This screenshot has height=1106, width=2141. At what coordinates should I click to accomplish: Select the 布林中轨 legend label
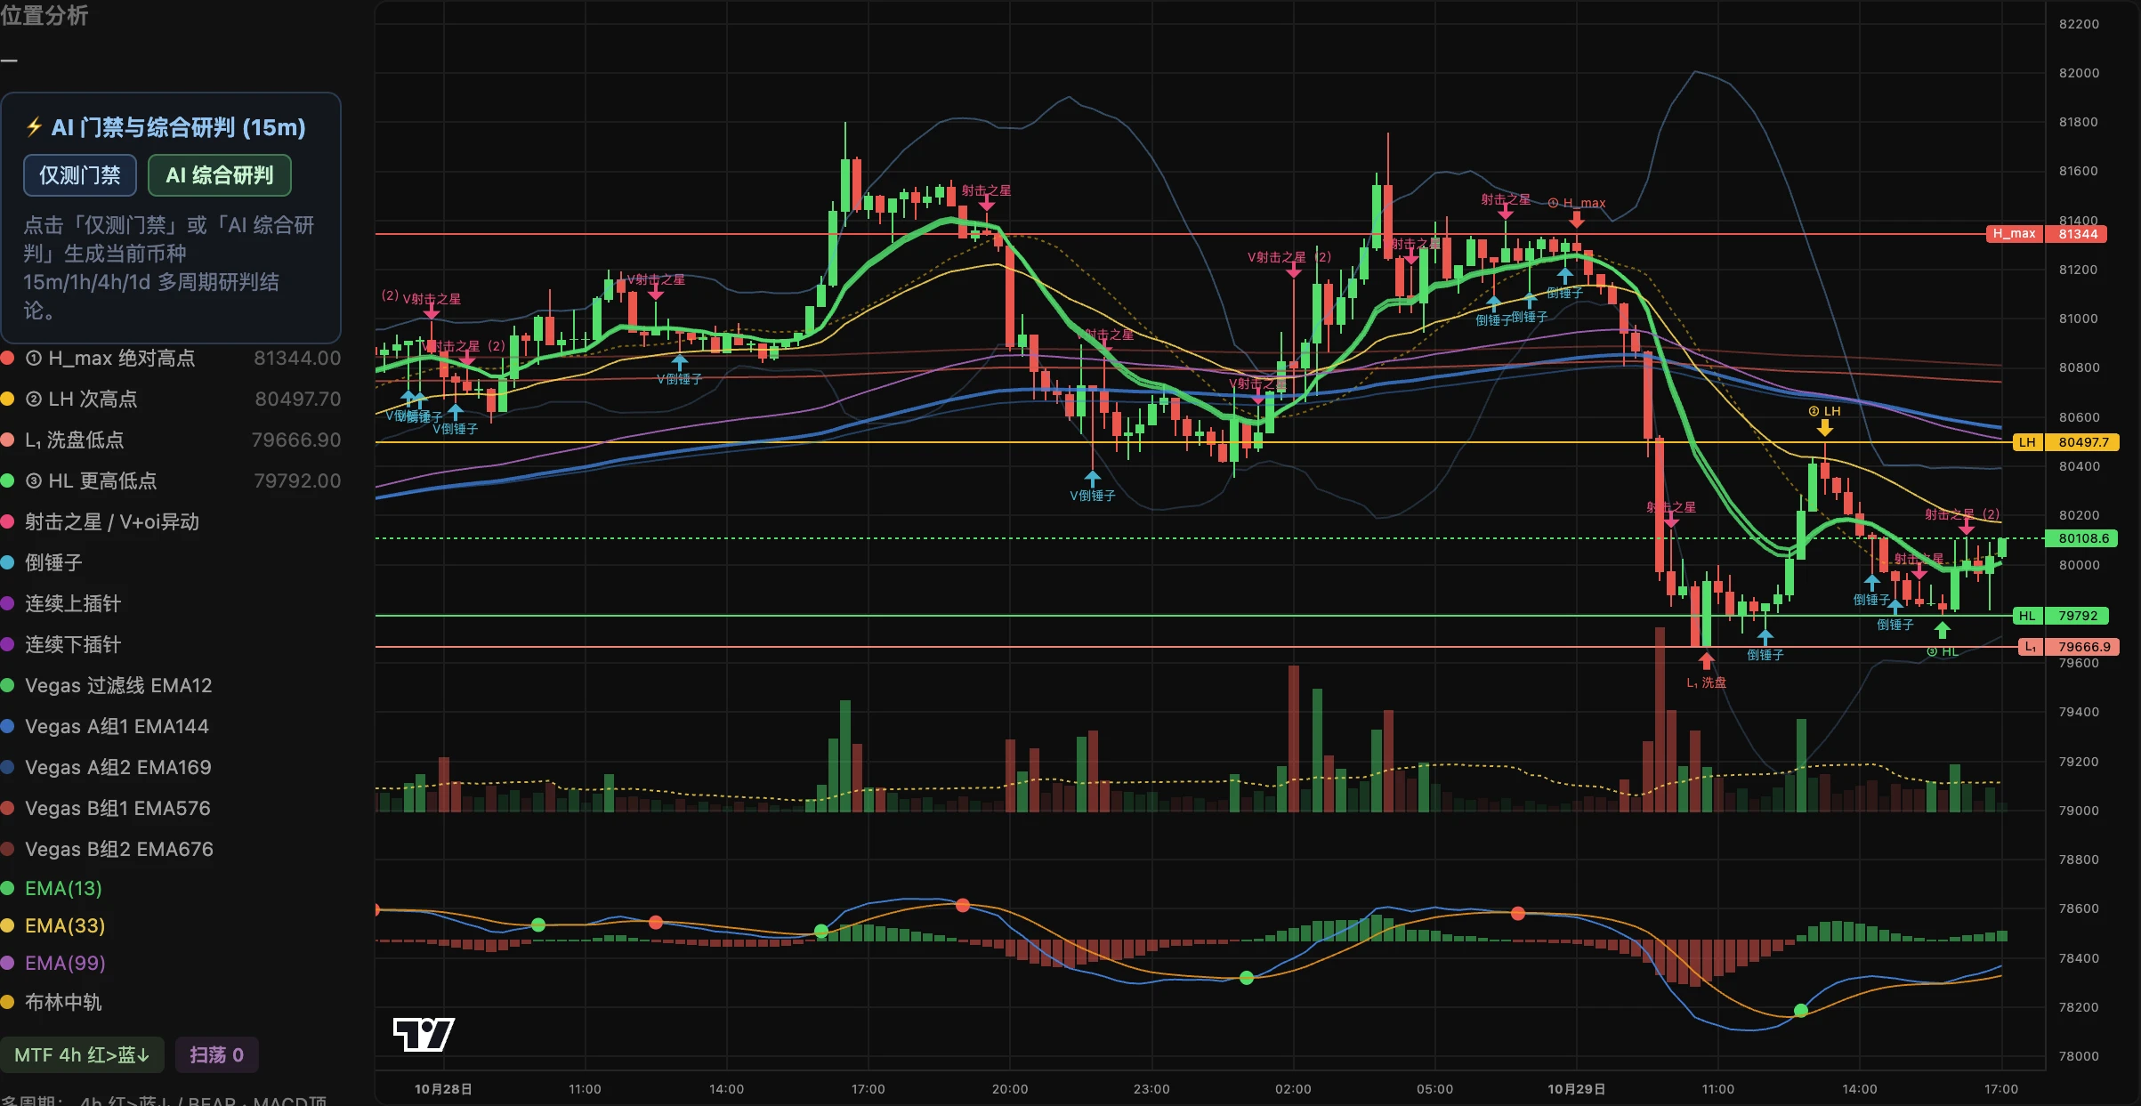(63, 1003)
